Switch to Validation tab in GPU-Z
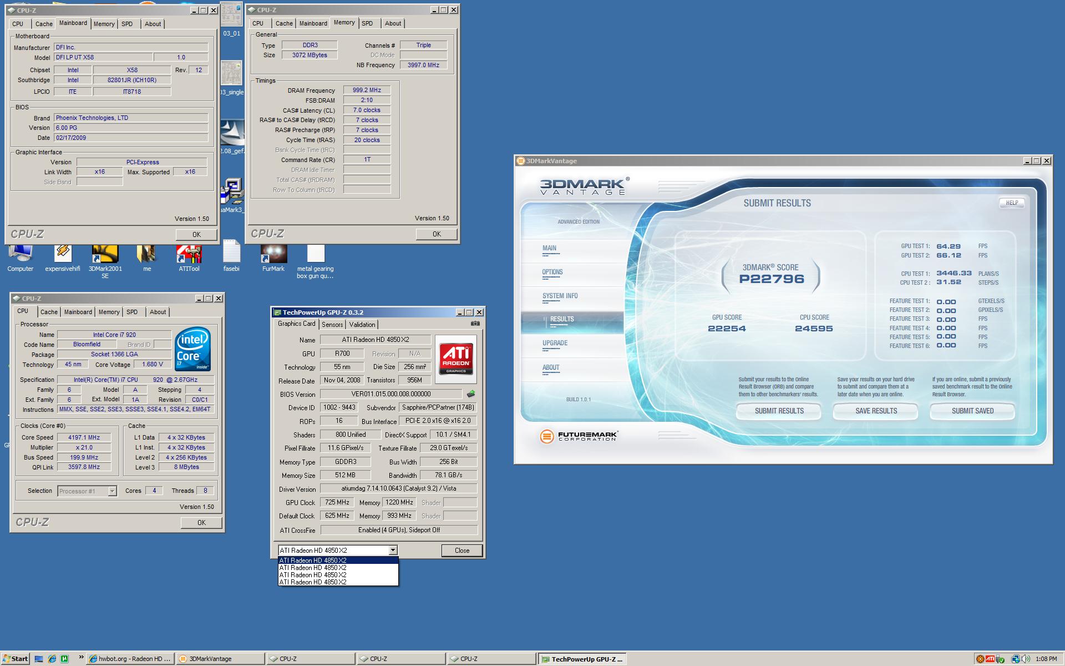 point(362,325)
